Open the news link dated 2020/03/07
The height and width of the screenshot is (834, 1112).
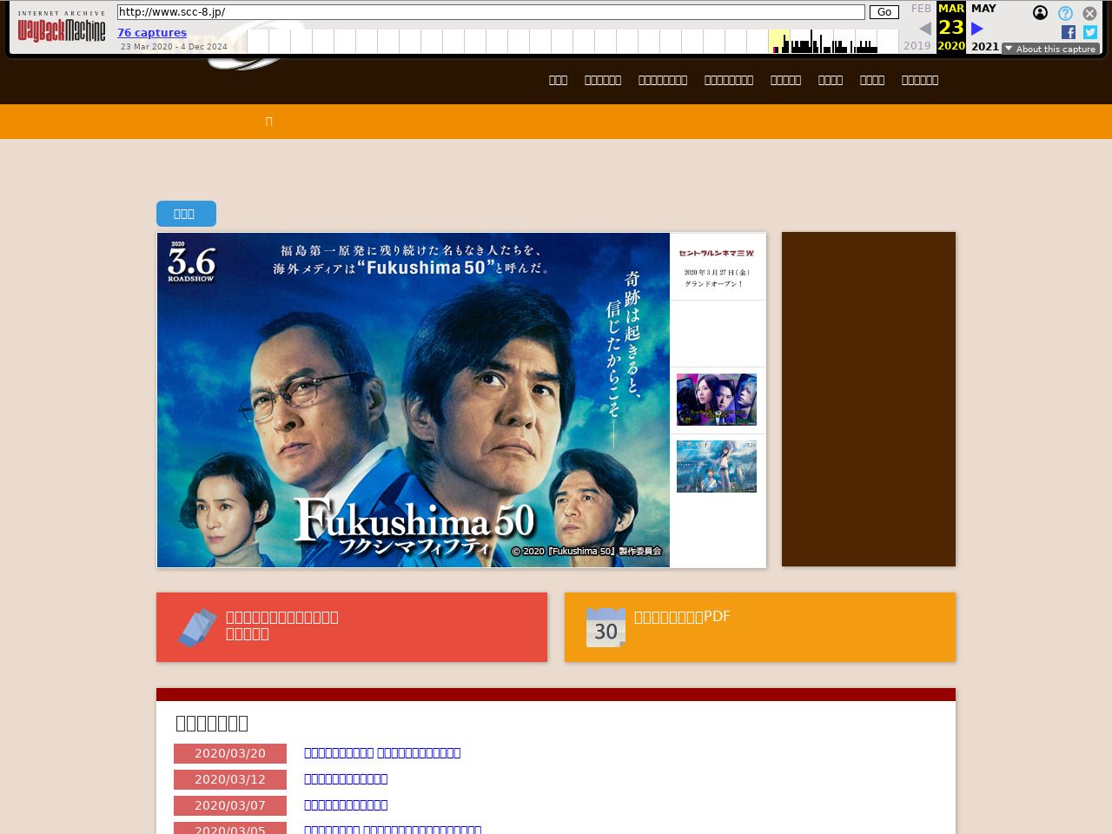[x=346, y=805]
